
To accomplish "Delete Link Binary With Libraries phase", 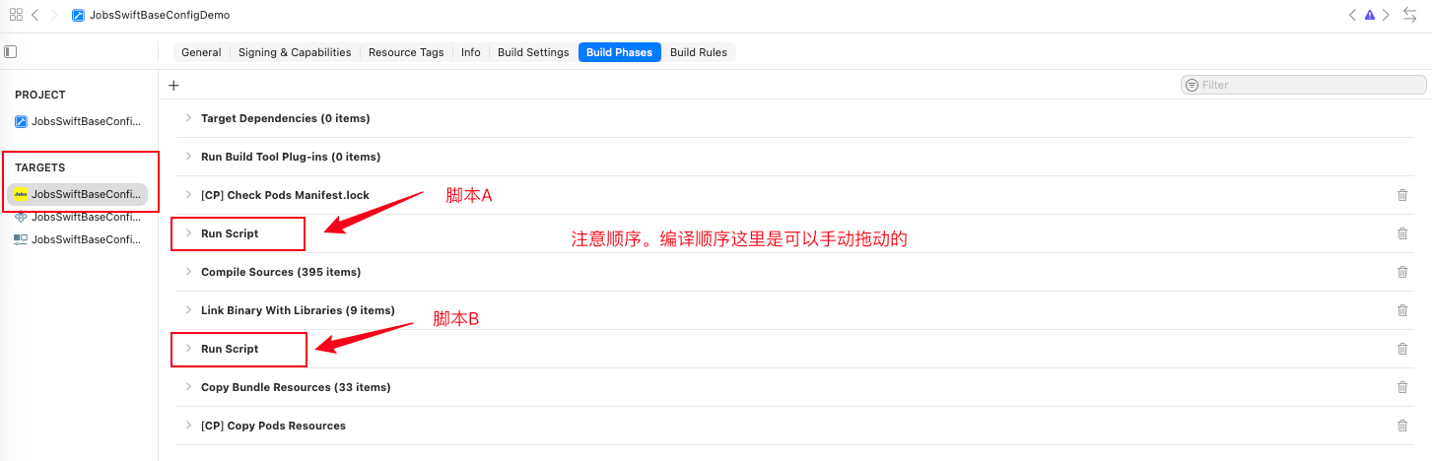I will click(x=1402, y=310).
